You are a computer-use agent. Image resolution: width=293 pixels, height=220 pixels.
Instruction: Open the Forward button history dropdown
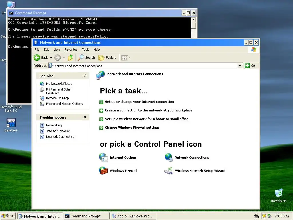tap(64, 58)
